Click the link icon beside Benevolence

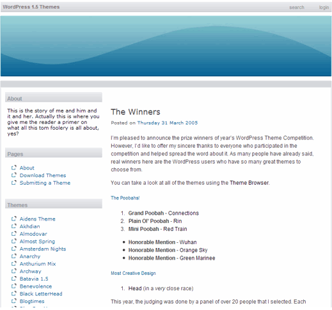[x=14, y=286]
